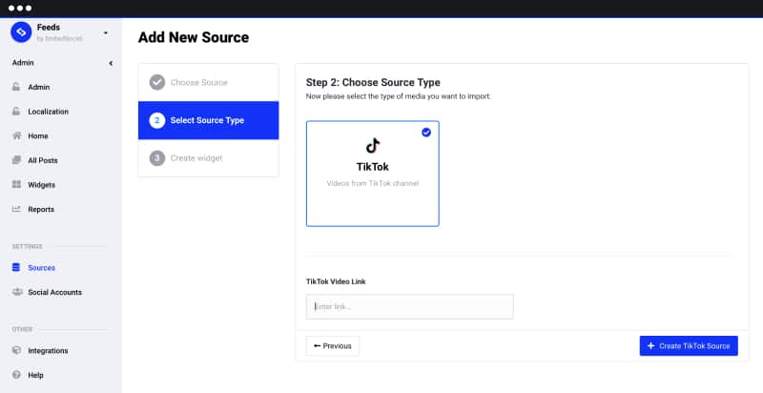Viewport: 763px width, 393px height.
Task: Toggle the TikTok card selected checkmark
Action: (426, 133)
